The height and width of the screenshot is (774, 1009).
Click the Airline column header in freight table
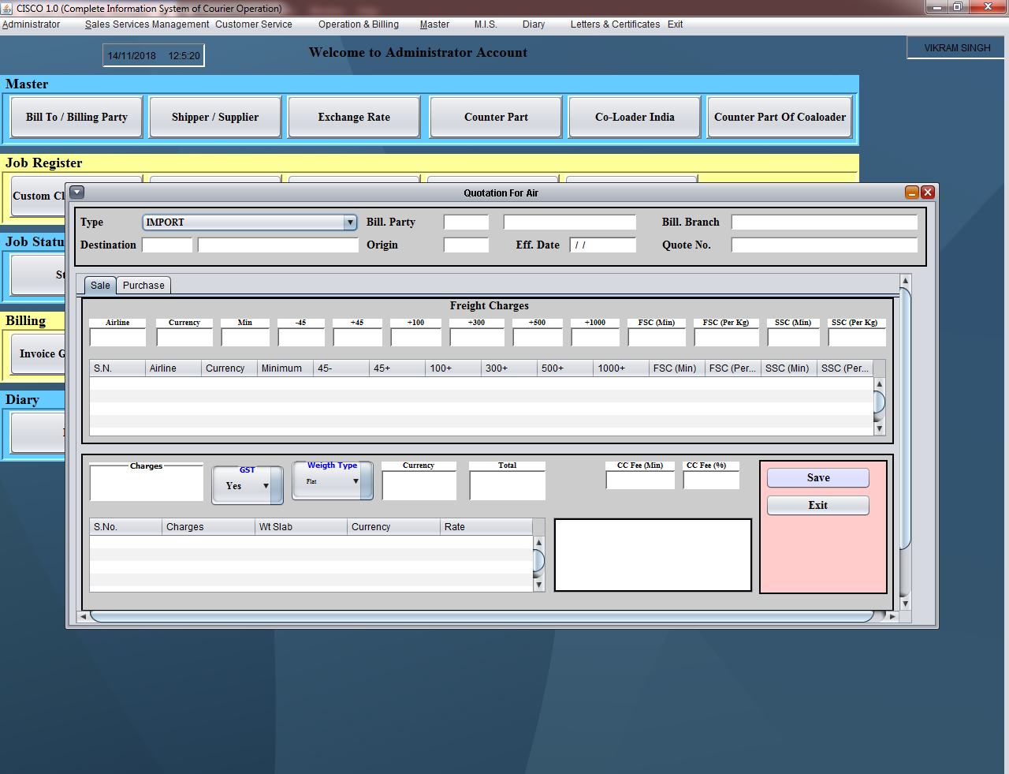[x=173, y=368]
